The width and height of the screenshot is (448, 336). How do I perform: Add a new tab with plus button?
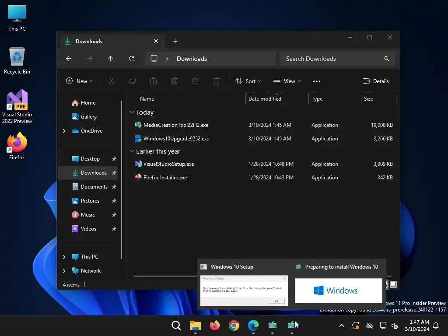pos(175,42)
